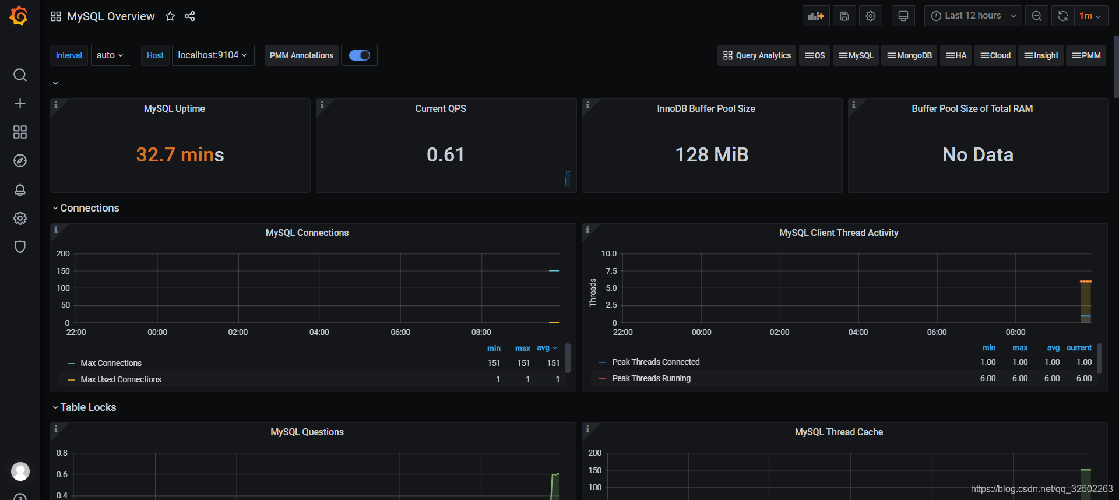Image resolution: width=1119 pixels, height=500 pixels.
Task: Click the 128 MiB buffer pool value
Action: click(x=712, y=154)
